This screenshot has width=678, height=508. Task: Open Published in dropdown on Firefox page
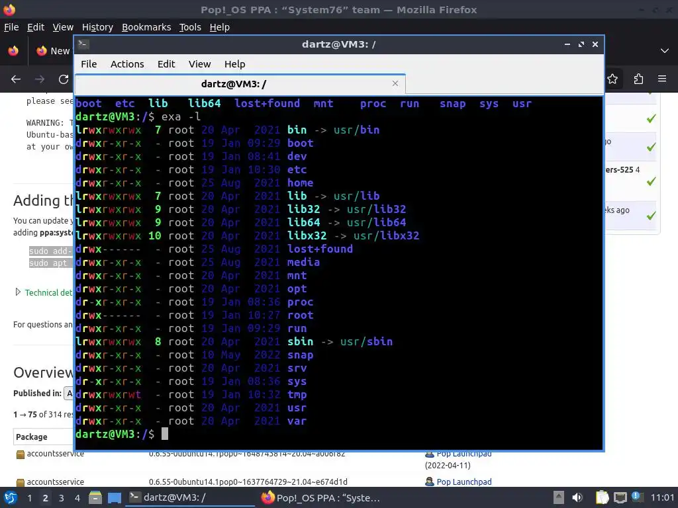coord(68,393)
